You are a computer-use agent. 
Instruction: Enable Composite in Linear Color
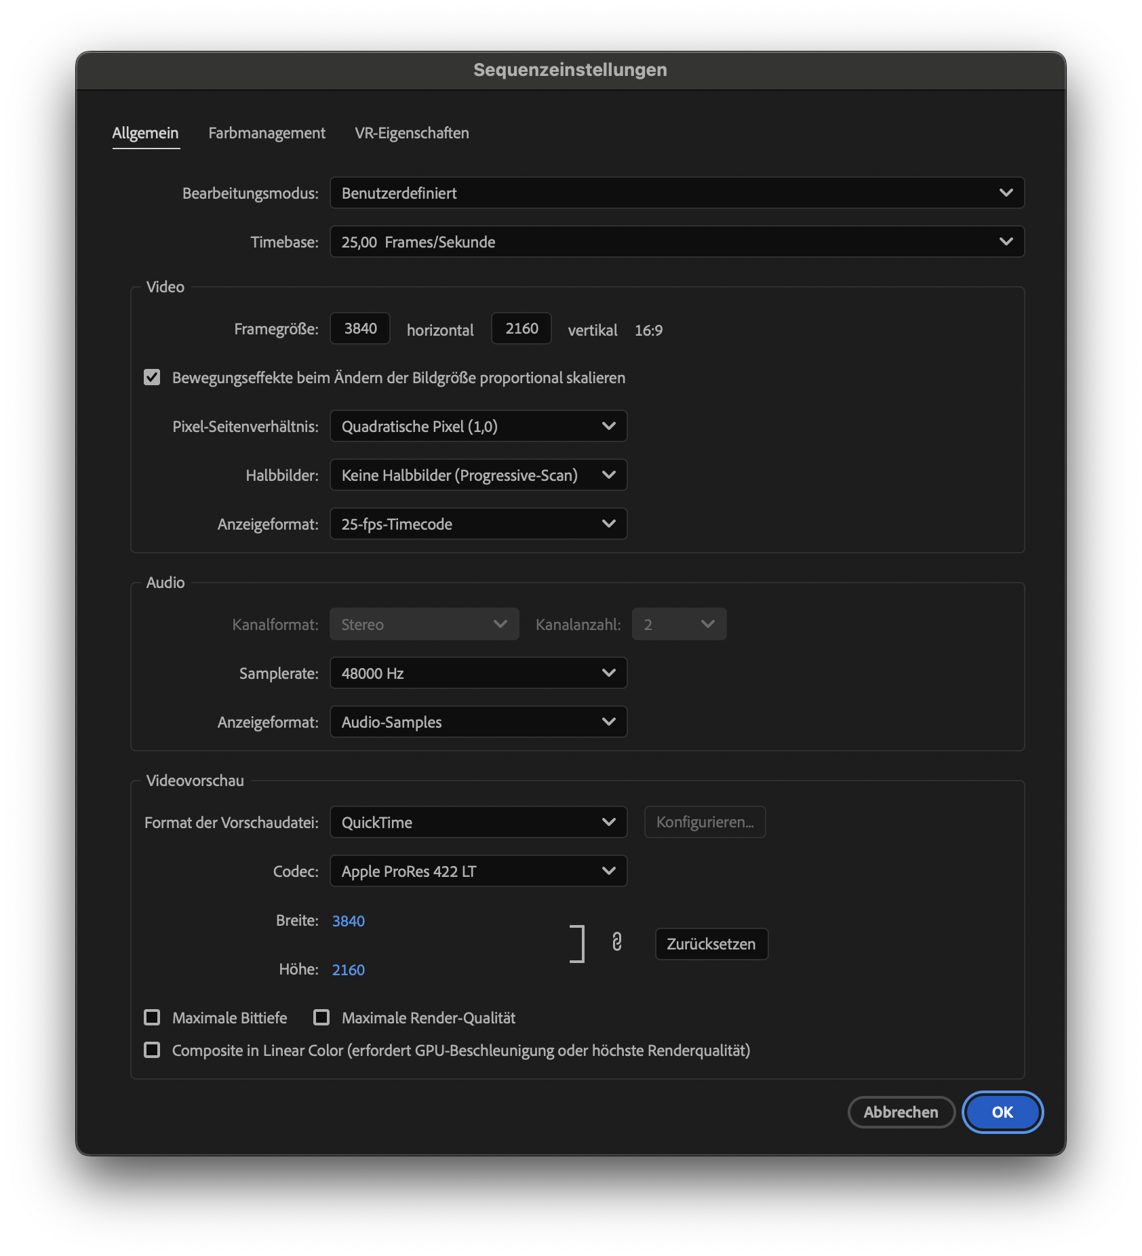coord(152,1051)
